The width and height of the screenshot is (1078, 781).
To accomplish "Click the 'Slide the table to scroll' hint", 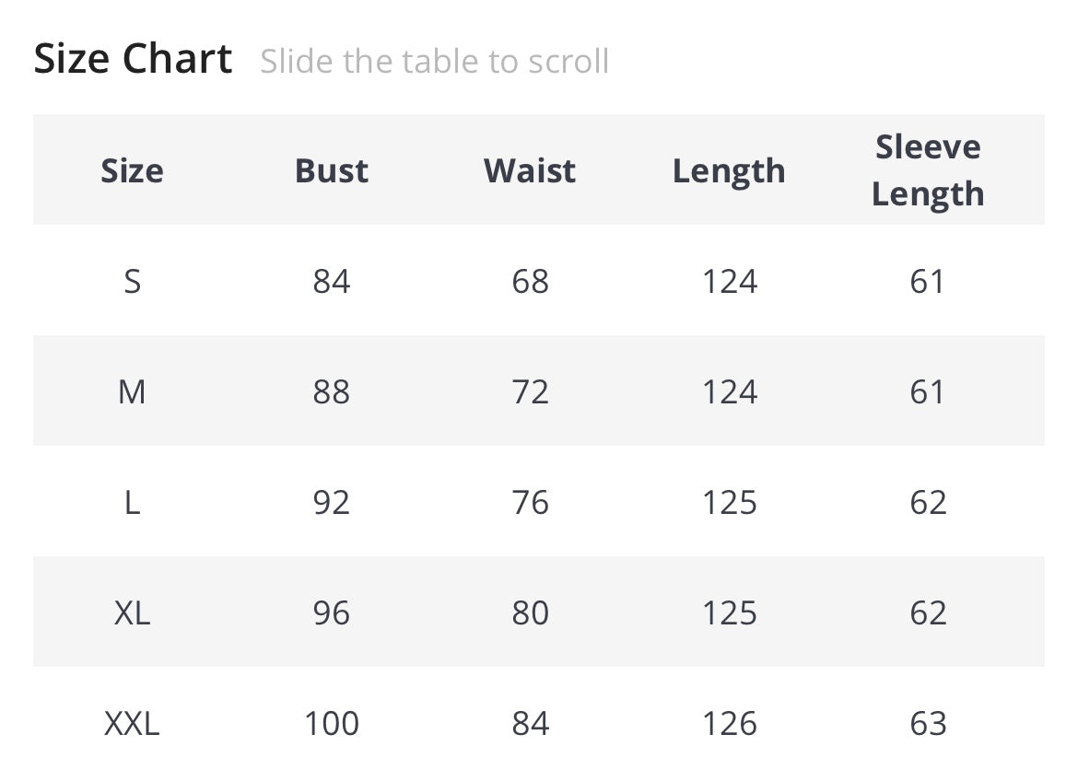I will (x=434, y=62).
